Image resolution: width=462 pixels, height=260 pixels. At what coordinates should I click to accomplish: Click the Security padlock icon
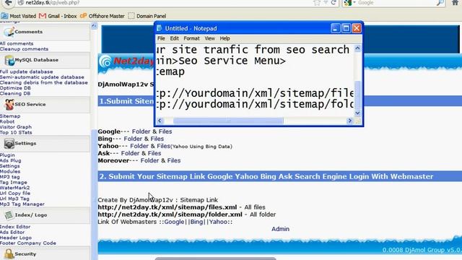coord(9,253)
